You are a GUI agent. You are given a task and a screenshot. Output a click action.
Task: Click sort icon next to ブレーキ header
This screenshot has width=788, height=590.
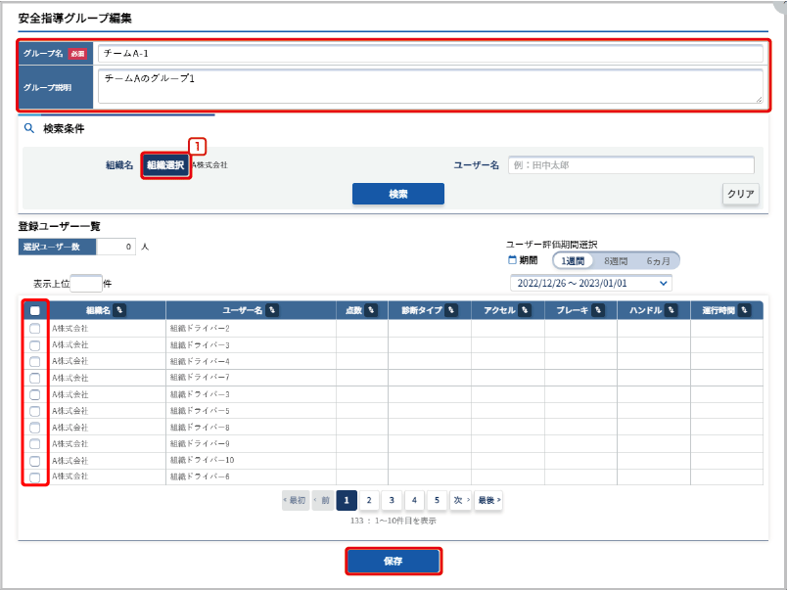point(596,310)
